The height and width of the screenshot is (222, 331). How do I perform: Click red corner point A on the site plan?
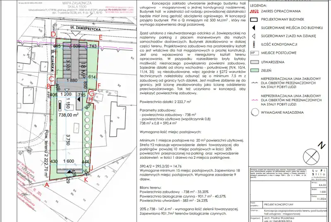pos(46,186)
